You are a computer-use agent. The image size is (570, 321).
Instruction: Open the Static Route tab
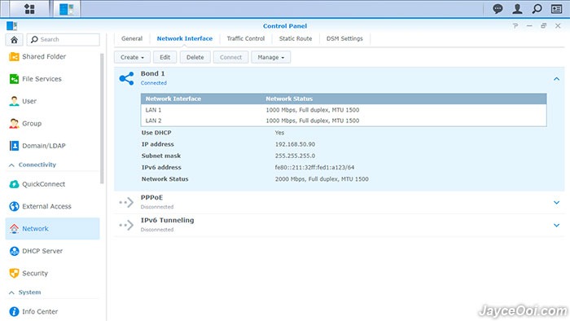point(296,38)
